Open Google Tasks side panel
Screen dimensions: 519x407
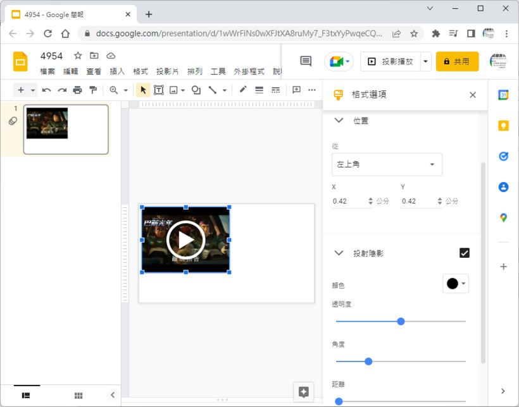click(x=503, y=156)
